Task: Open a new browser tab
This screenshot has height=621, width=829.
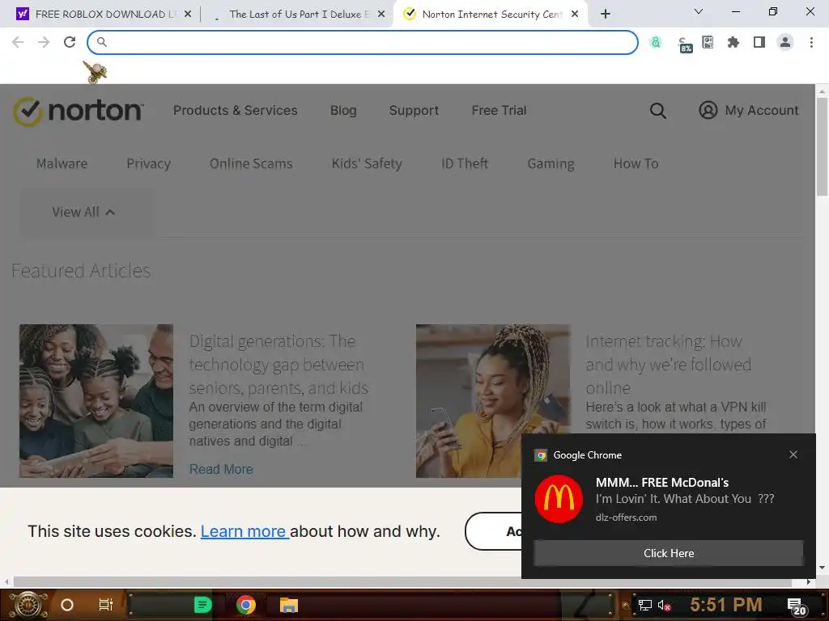Action: click(606, 15)
